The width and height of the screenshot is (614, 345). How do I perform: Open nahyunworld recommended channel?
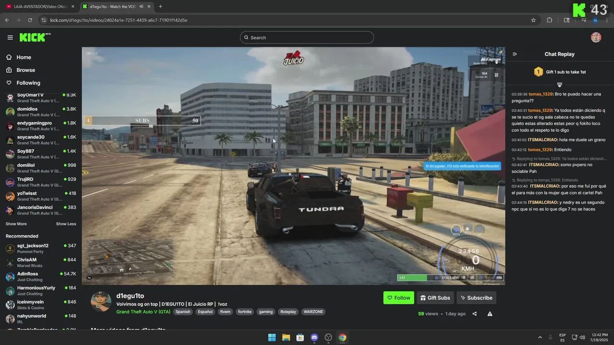coord(41,319)
